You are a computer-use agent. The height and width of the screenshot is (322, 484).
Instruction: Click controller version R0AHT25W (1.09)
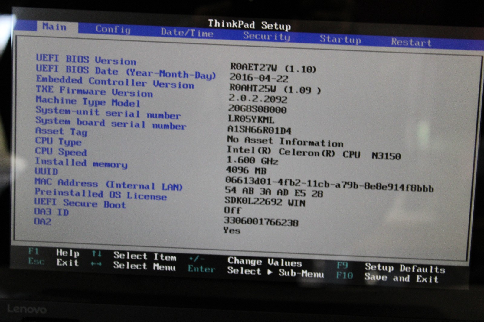[275, 89]
